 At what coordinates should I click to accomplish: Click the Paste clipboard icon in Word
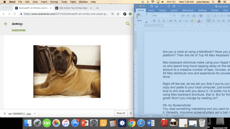[138, 16]
